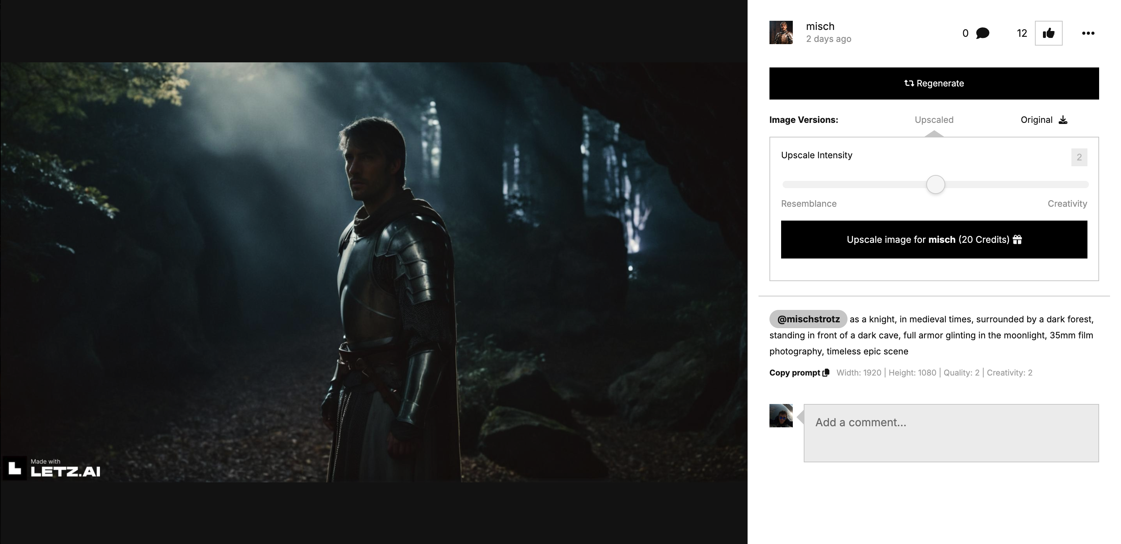Click the Upscale Intensity value box
The width and height of the screenshot is (1121, 544).
pos(1079,157)
